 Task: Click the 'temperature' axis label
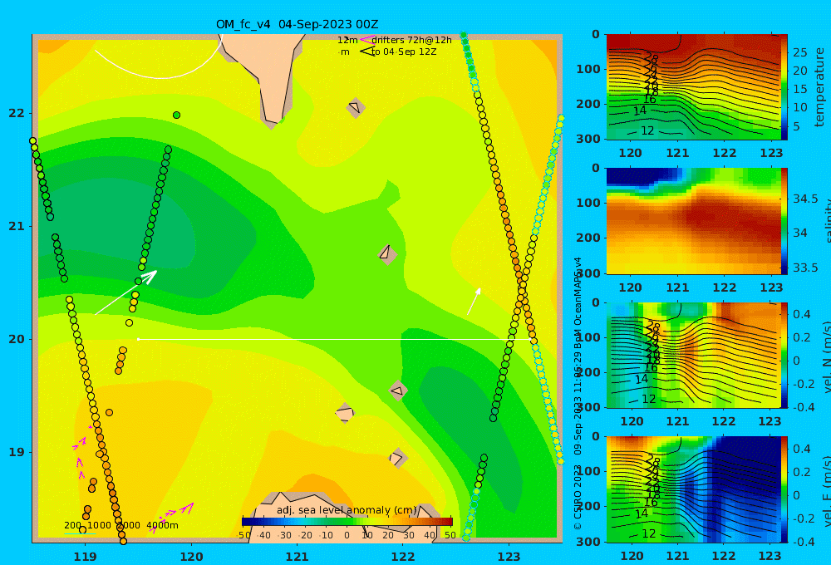click(819, 87)
